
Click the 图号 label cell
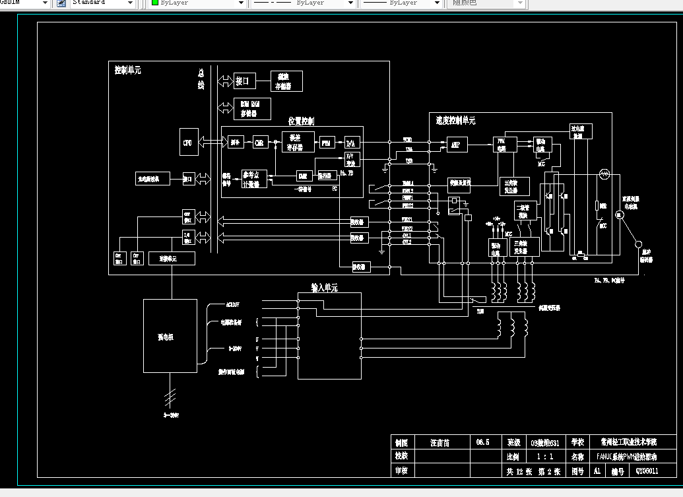(x=577, y=471)
